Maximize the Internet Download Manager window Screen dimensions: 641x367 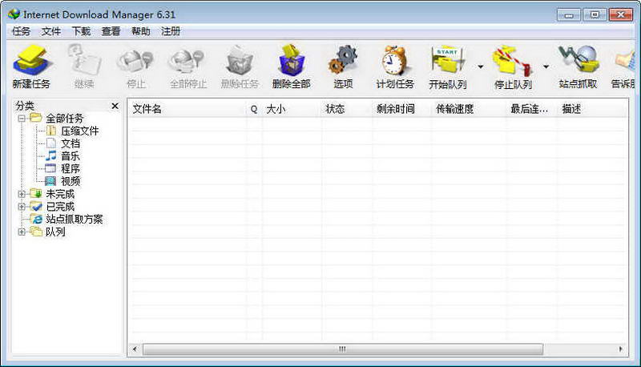(595, 14)
